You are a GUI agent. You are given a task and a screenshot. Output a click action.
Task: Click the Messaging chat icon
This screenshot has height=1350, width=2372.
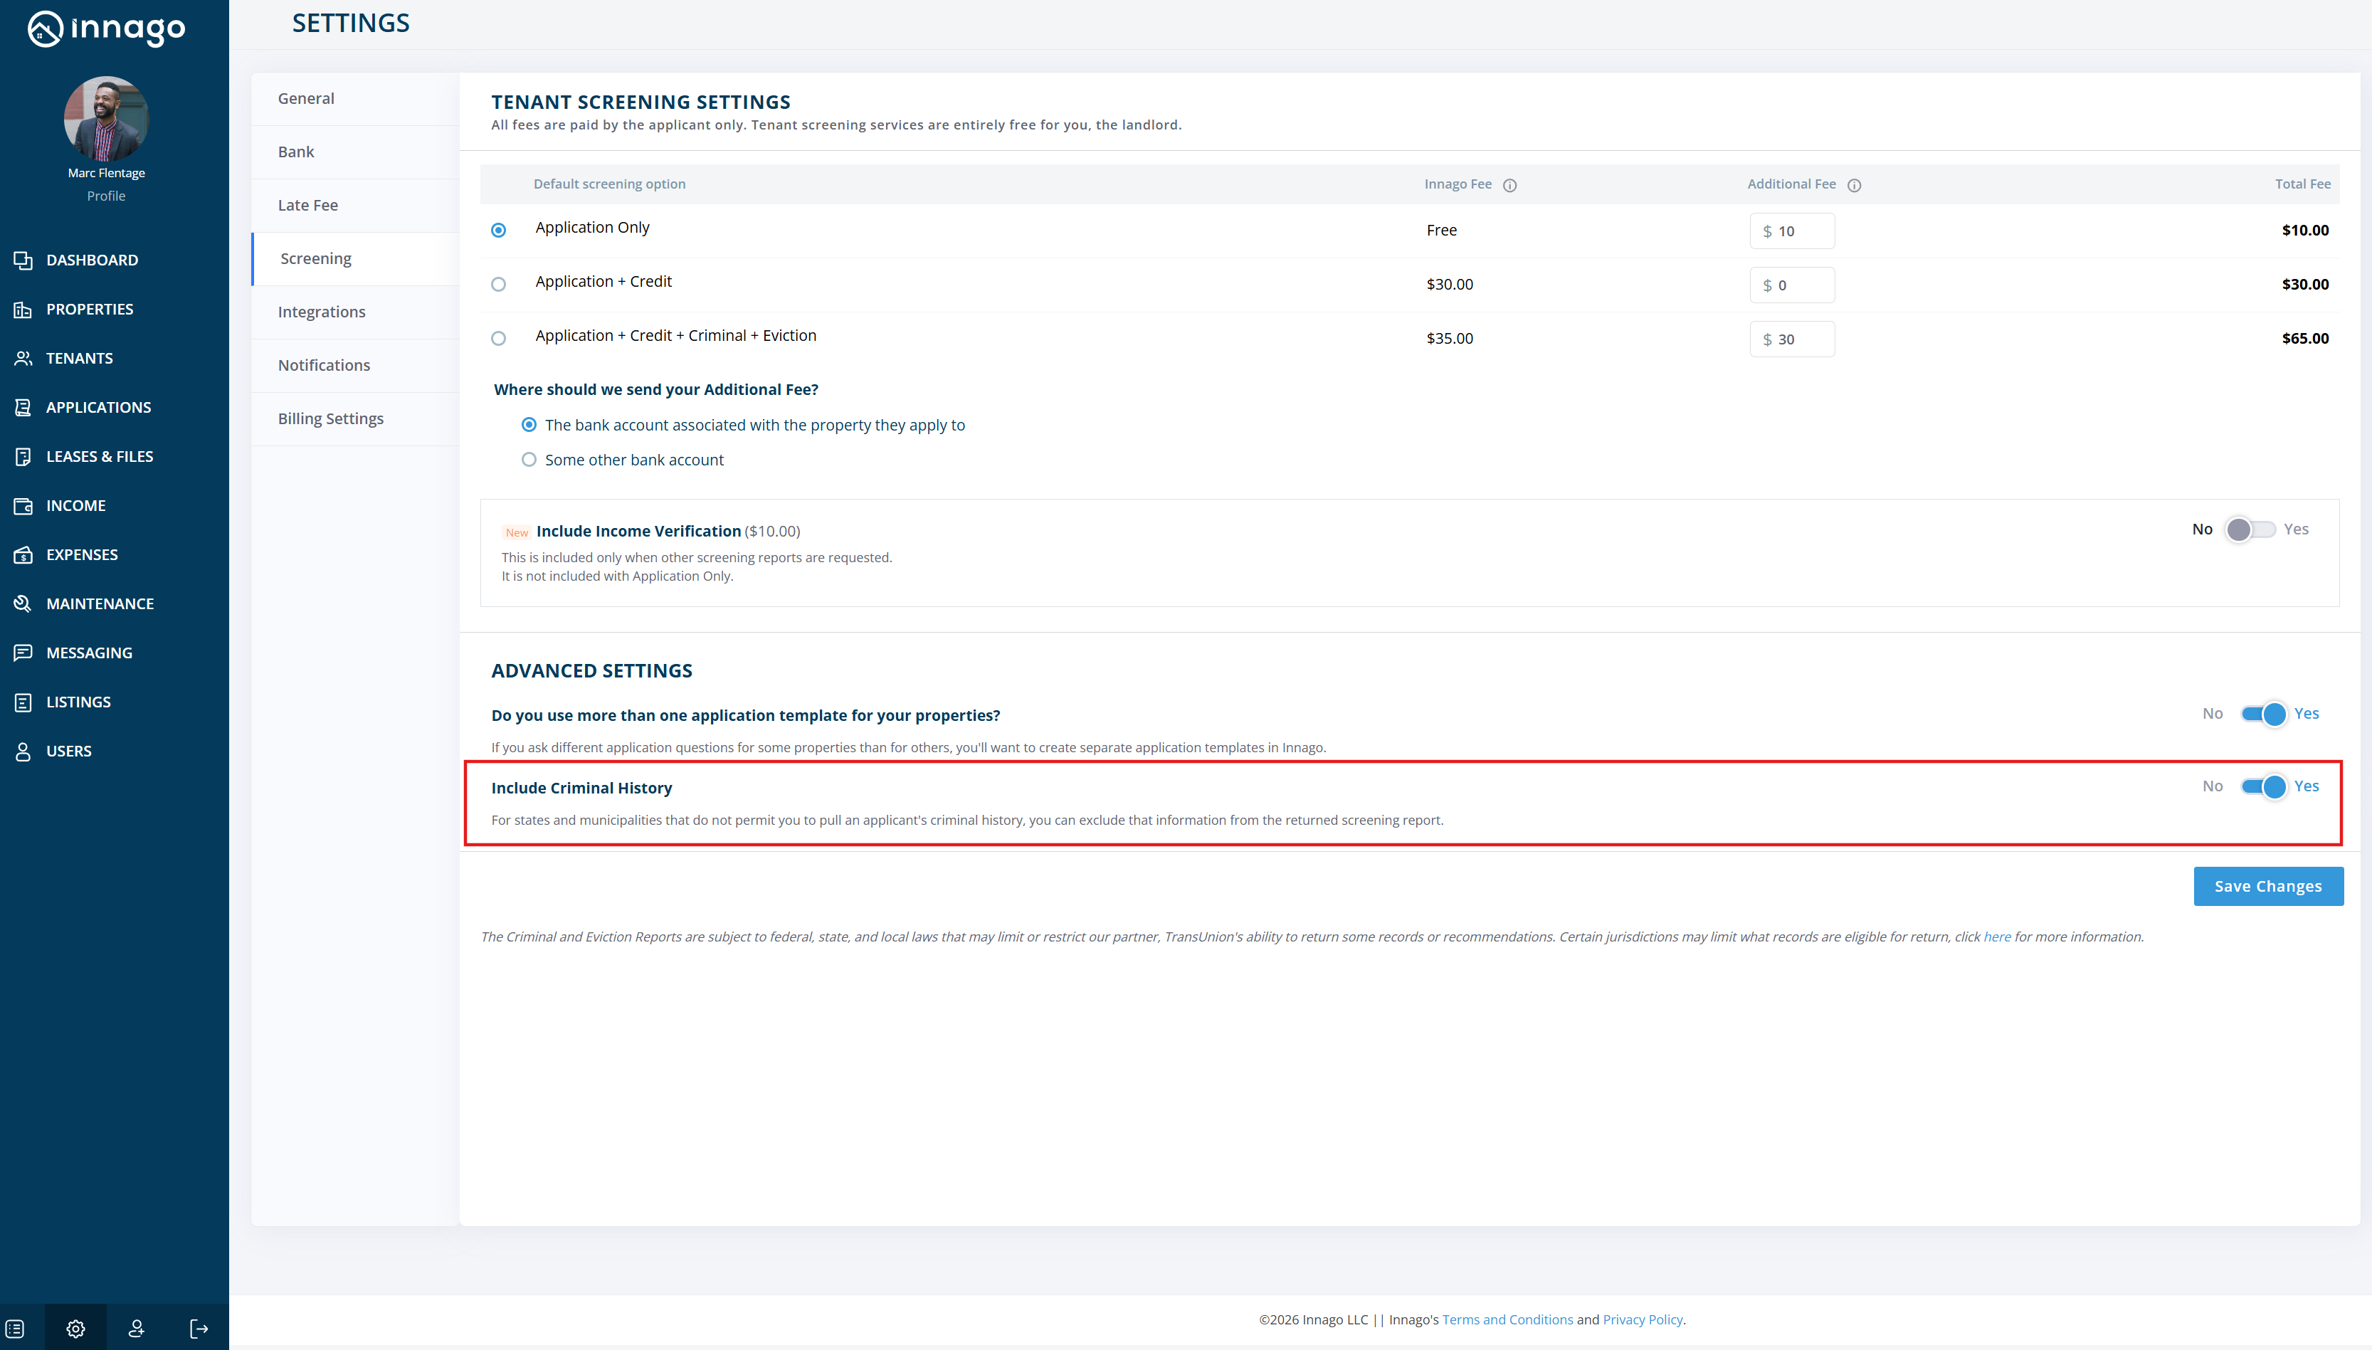pos(23,653)
